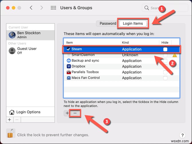Switch to the Password tab
Viewport: 192px width, 144px height.
(x=108, y=24)
